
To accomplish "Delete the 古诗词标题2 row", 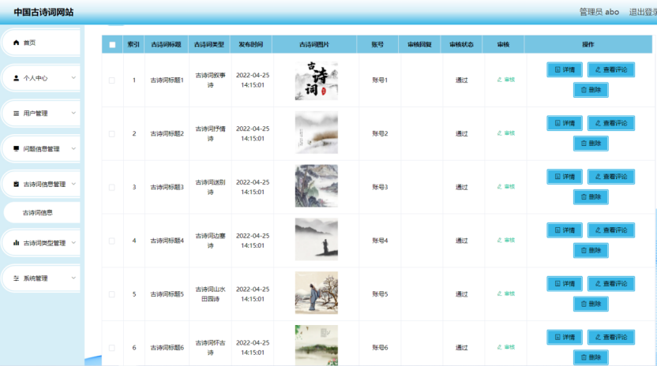I will coord(591,144).
